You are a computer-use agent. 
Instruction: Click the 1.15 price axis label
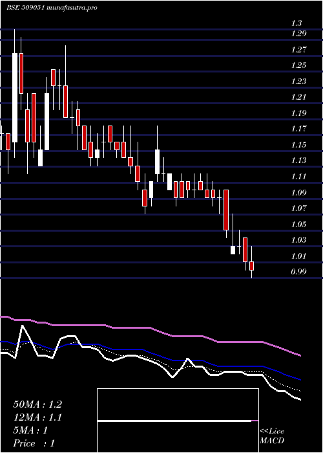[x=298, y=145]
